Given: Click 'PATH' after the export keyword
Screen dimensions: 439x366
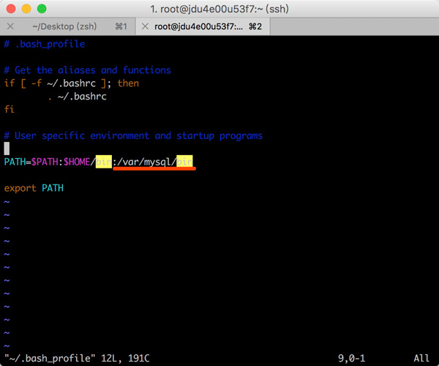Looking at the screenshot, I should 53,188.
